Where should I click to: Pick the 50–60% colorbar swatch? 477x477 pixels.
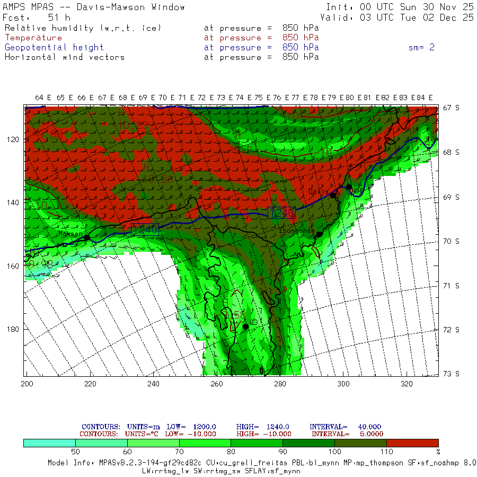[x=101, y=443]
